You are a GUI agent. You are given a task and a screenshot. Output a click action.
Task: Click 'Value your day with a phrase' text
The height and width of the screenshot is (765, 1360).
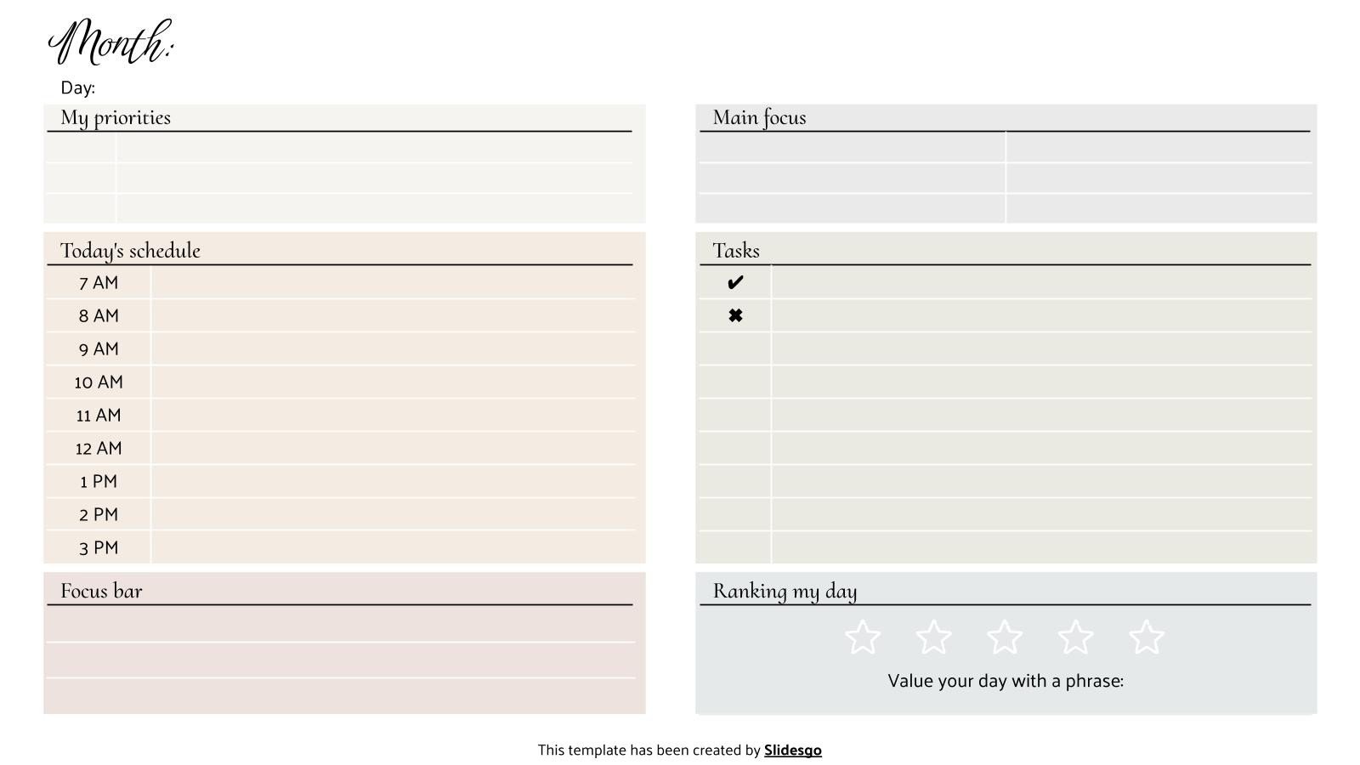coord(1006,681)
